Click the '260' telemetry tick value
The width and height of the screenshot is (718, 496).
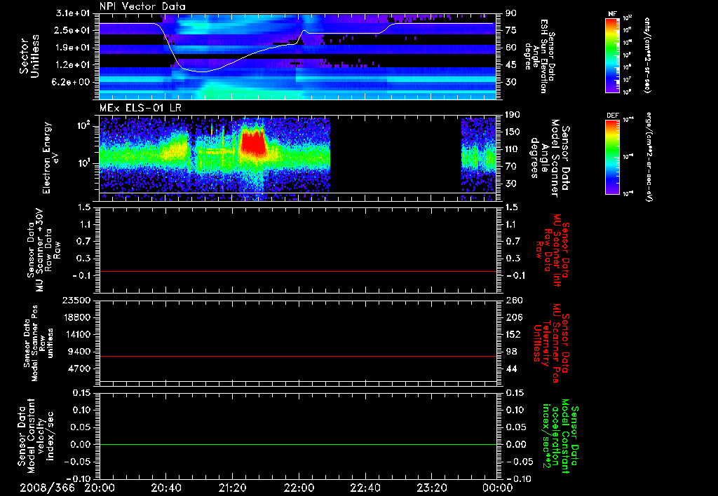[x=513, y=301]
